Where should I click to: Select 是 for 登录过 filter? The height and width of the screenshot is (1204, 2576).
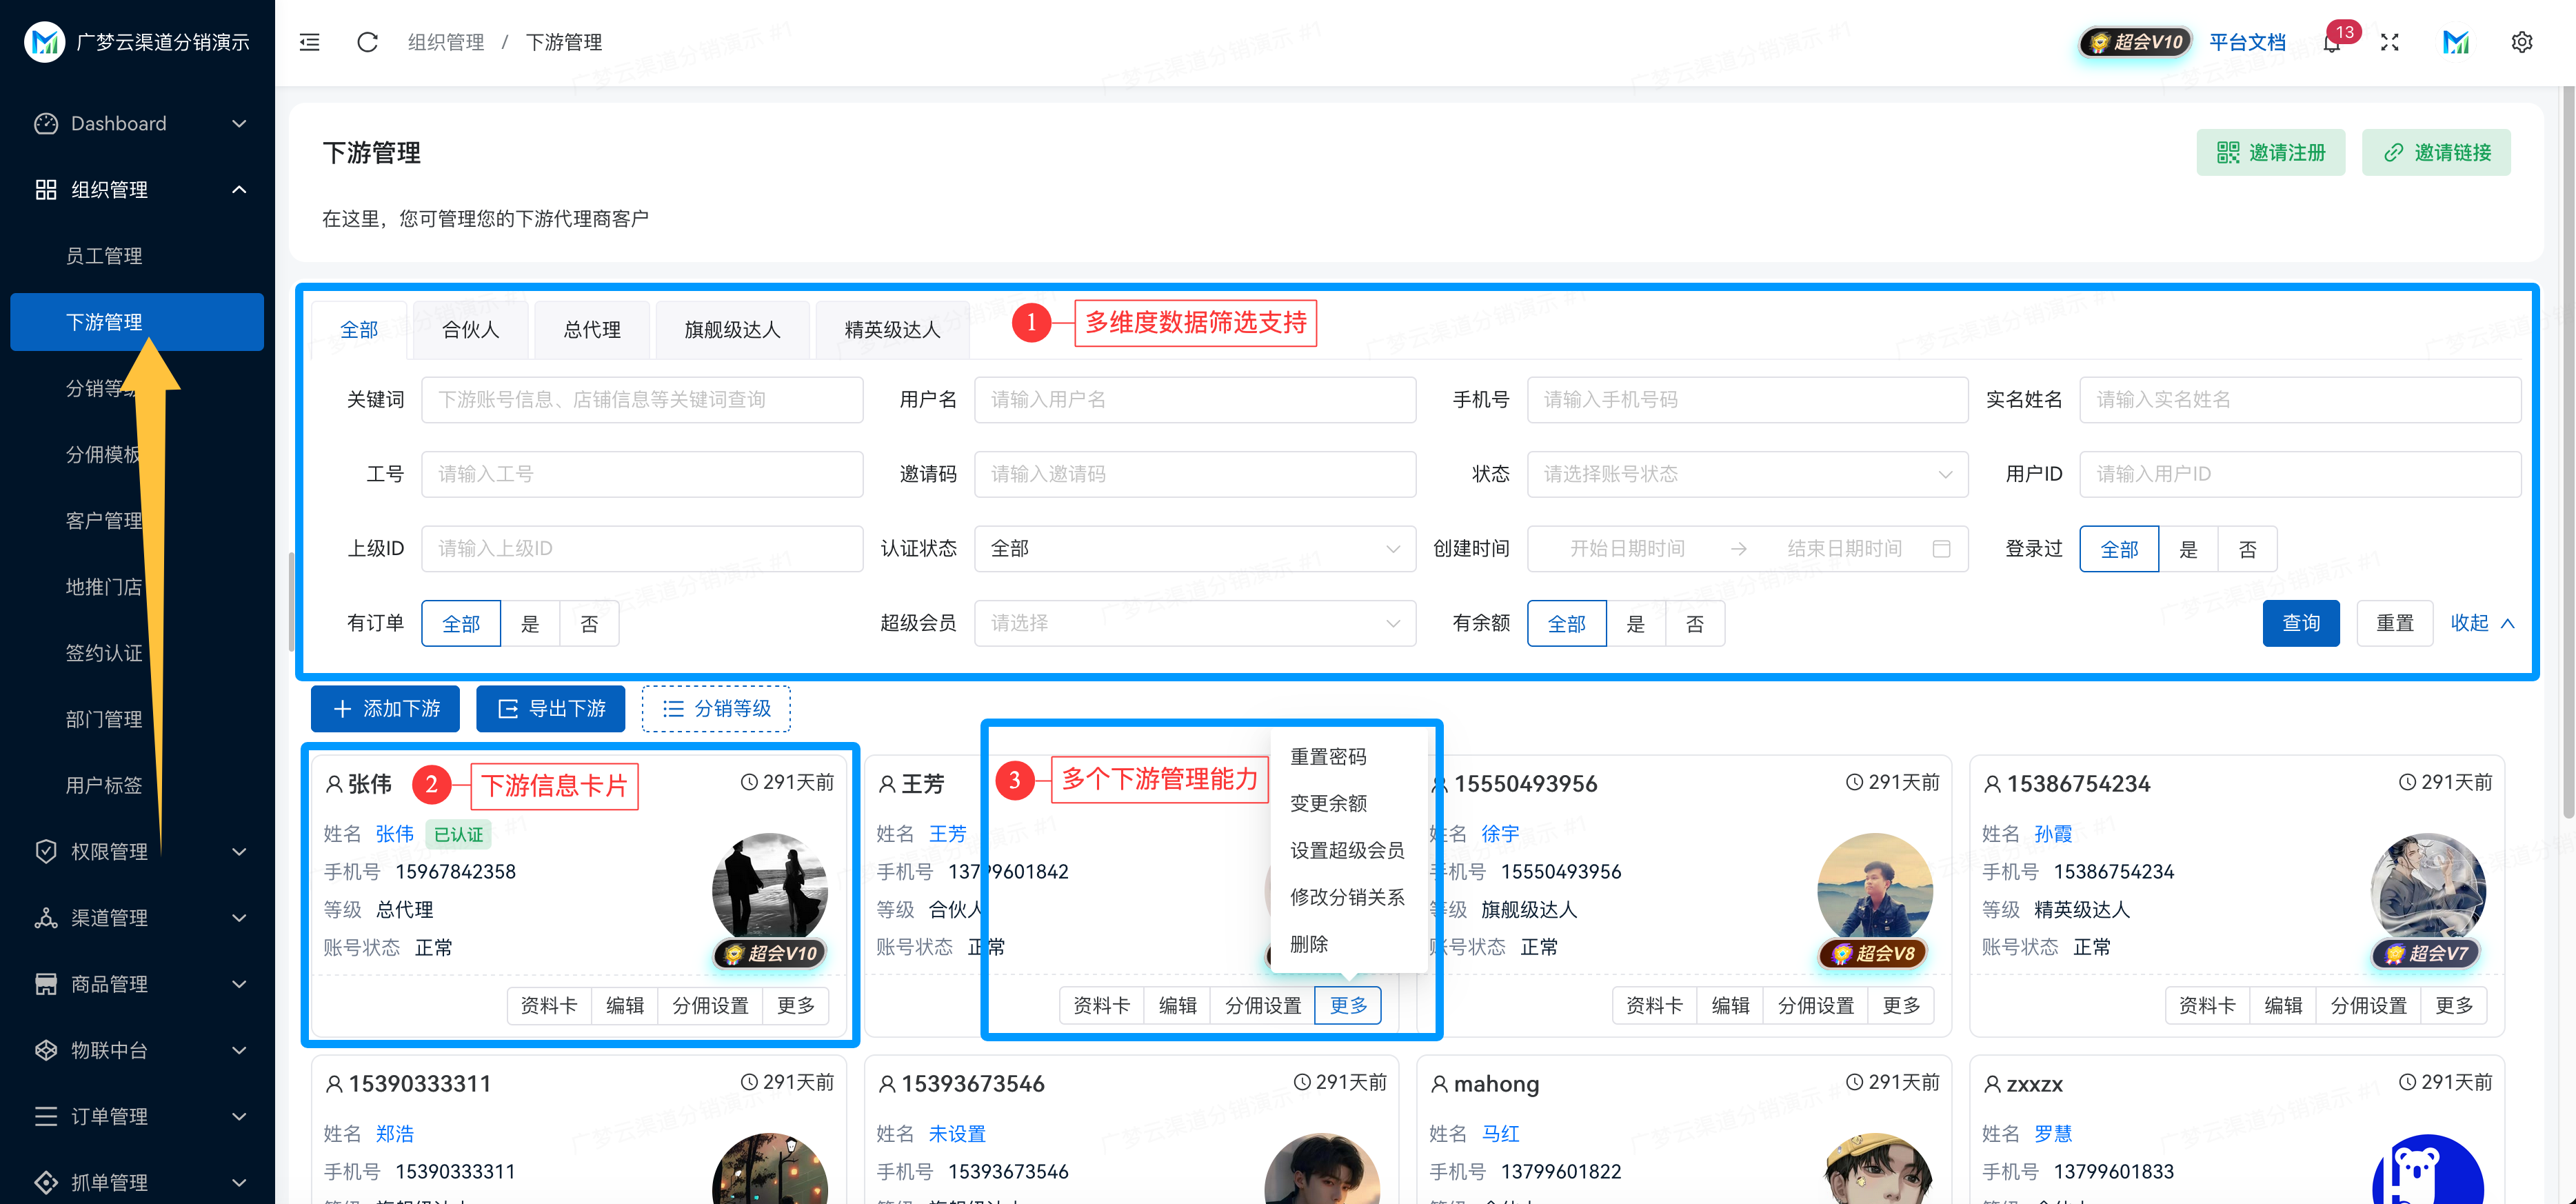coord(2188,549)
